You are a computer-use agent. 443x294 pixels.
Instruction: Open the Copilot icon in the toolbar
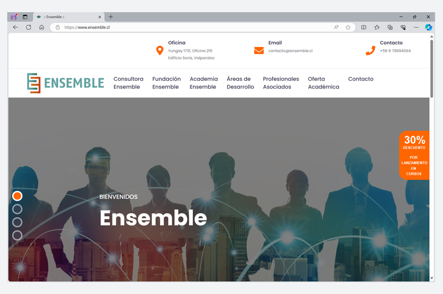(x=429, y=27)
